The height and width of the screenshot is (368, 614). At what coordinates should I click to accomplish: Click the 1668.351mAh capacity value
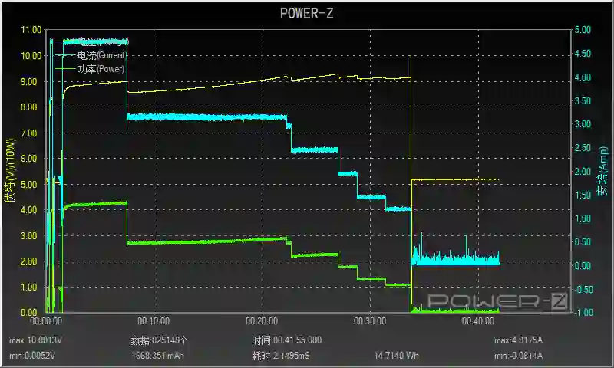(157, 356)
